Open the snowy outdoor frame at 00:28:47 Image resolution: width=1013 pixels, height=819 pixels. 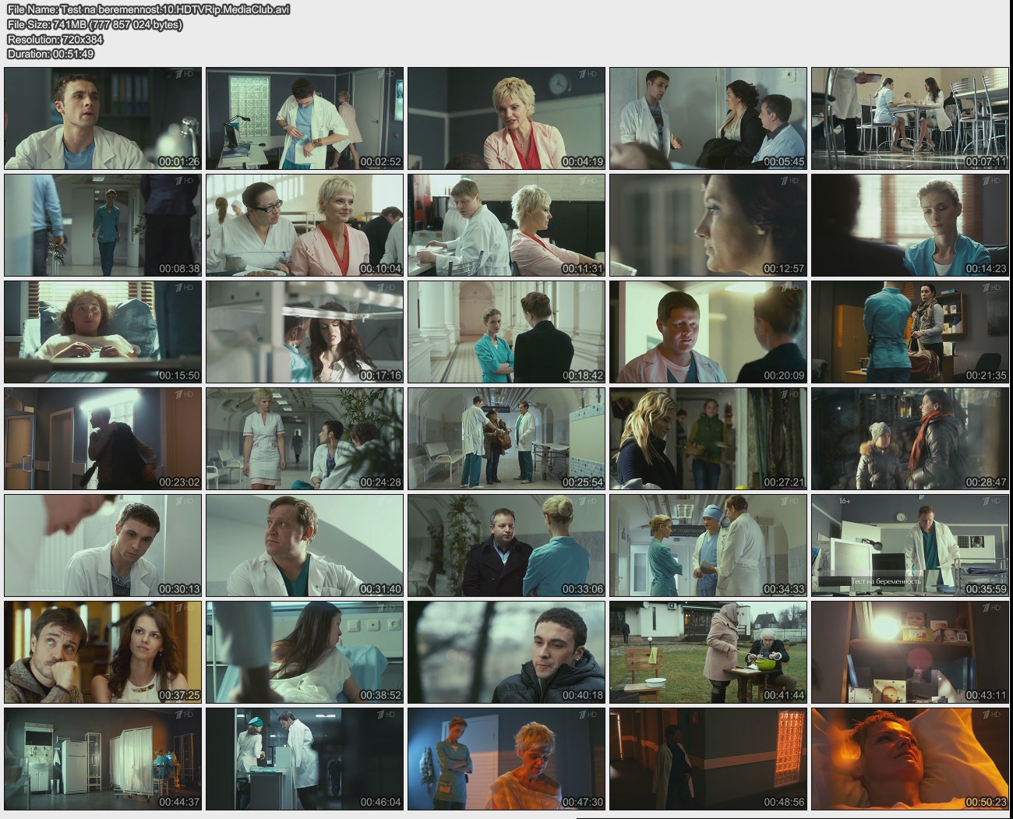click(x=909, y=439)
